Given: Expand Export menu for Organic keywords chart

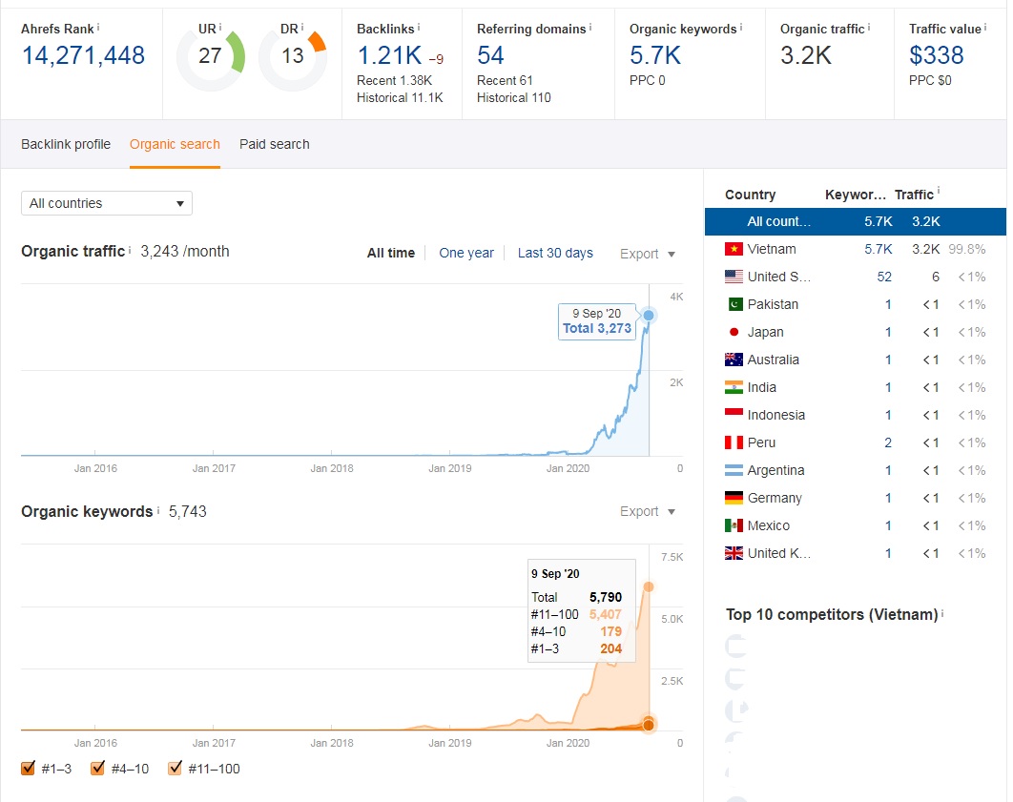Looking at the screenshot, I should pyautogui.click(x=648, y=511).
